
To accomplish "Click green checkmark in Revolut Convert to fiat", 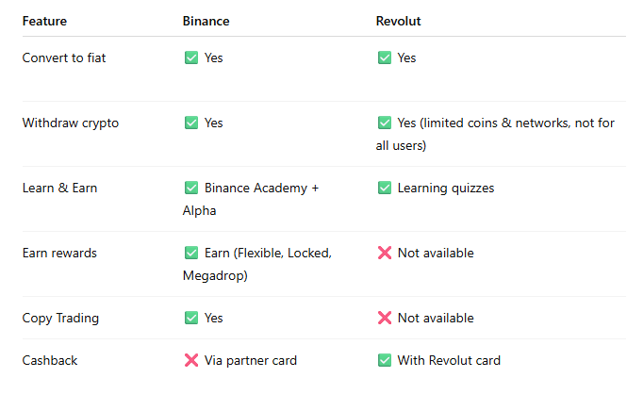I will [384, 58].
